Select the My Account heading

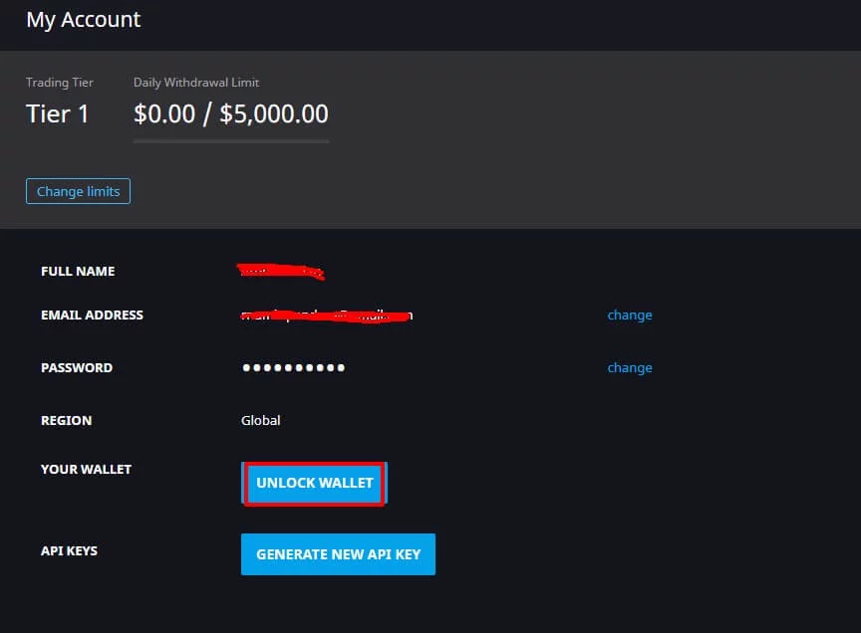click(x=84, y=19)
